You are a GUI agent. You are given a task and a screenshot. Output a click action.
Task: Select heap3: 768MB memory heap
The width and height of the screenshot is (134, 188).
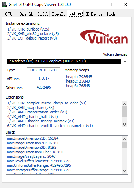click(x=78, y=86)
